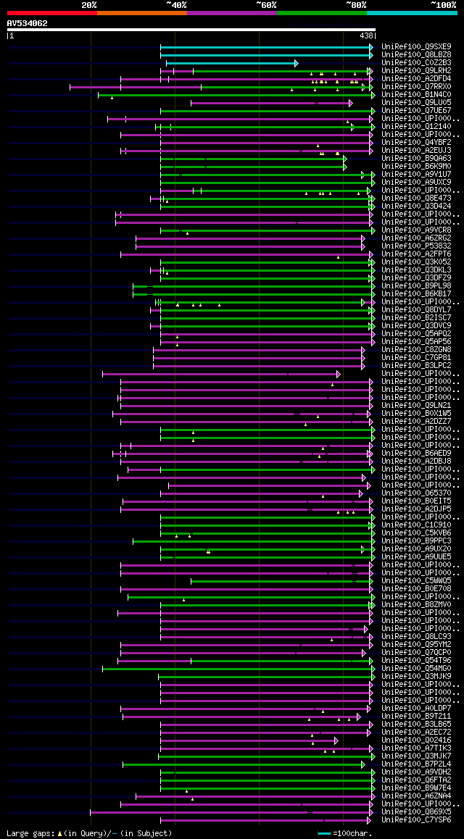Select the UniRef100_B3LPC2 hit
The height and width of the screenshot is (839, 464).
click(x=416, y=366)
